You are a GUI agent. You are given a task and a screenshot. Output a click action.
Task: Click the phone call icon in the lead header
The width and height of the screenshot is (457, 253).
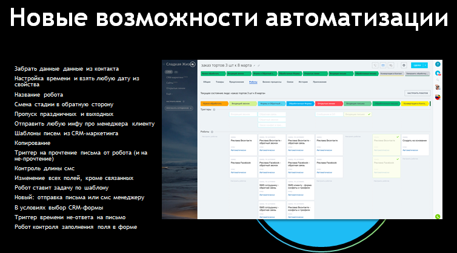(x=375, y=65)
